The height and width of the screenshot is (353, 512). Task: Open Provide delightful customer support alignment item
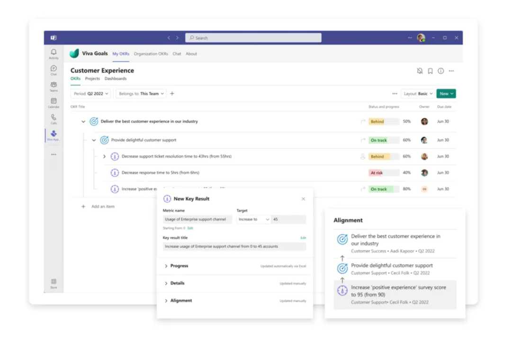395,269
